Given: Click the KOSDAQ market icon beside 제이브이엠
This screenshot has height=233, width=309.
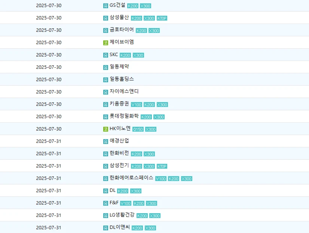Looking at the screenshot, I should pos(105,43).
